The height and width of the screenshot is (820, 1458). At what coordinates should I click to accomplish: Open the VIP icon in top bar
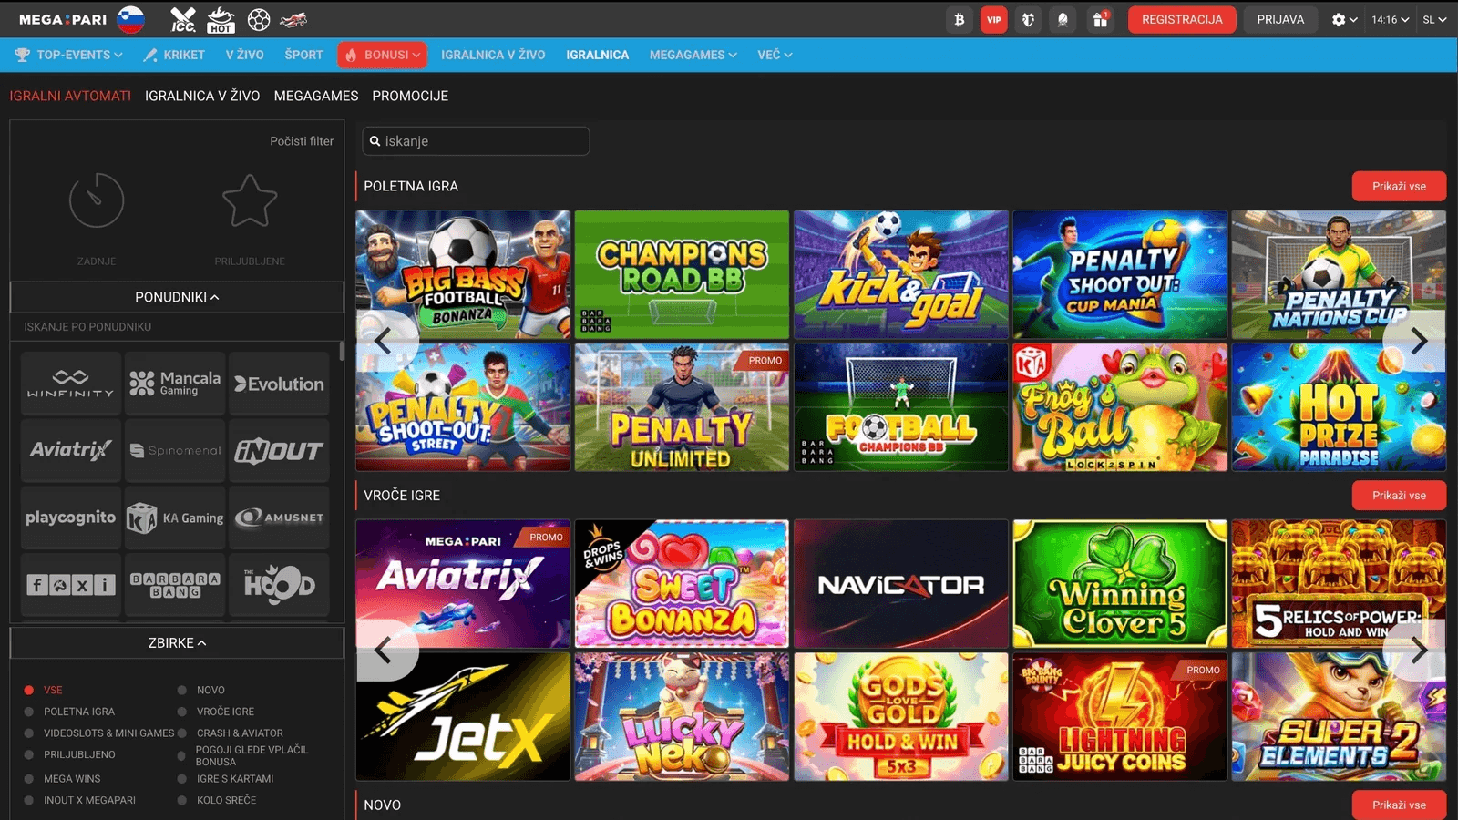pos(993,19)
